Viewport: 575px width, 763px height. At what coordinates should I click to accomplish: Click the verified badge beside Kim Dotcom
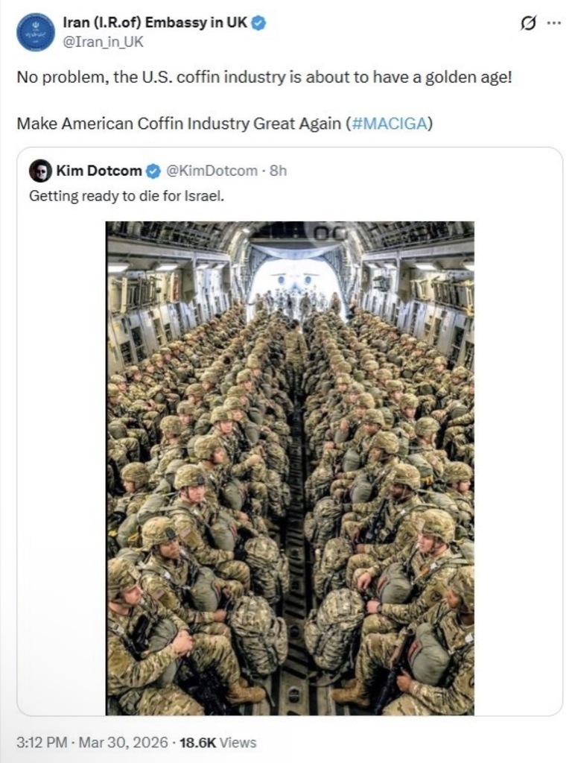pos(153,171)
